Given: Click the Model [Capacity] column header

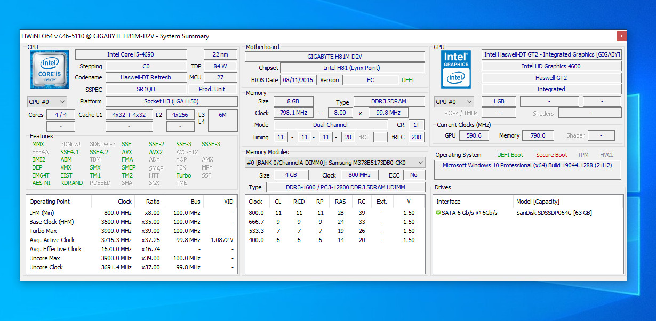Looking at the screenshot, I should click(x=538, y=202).
